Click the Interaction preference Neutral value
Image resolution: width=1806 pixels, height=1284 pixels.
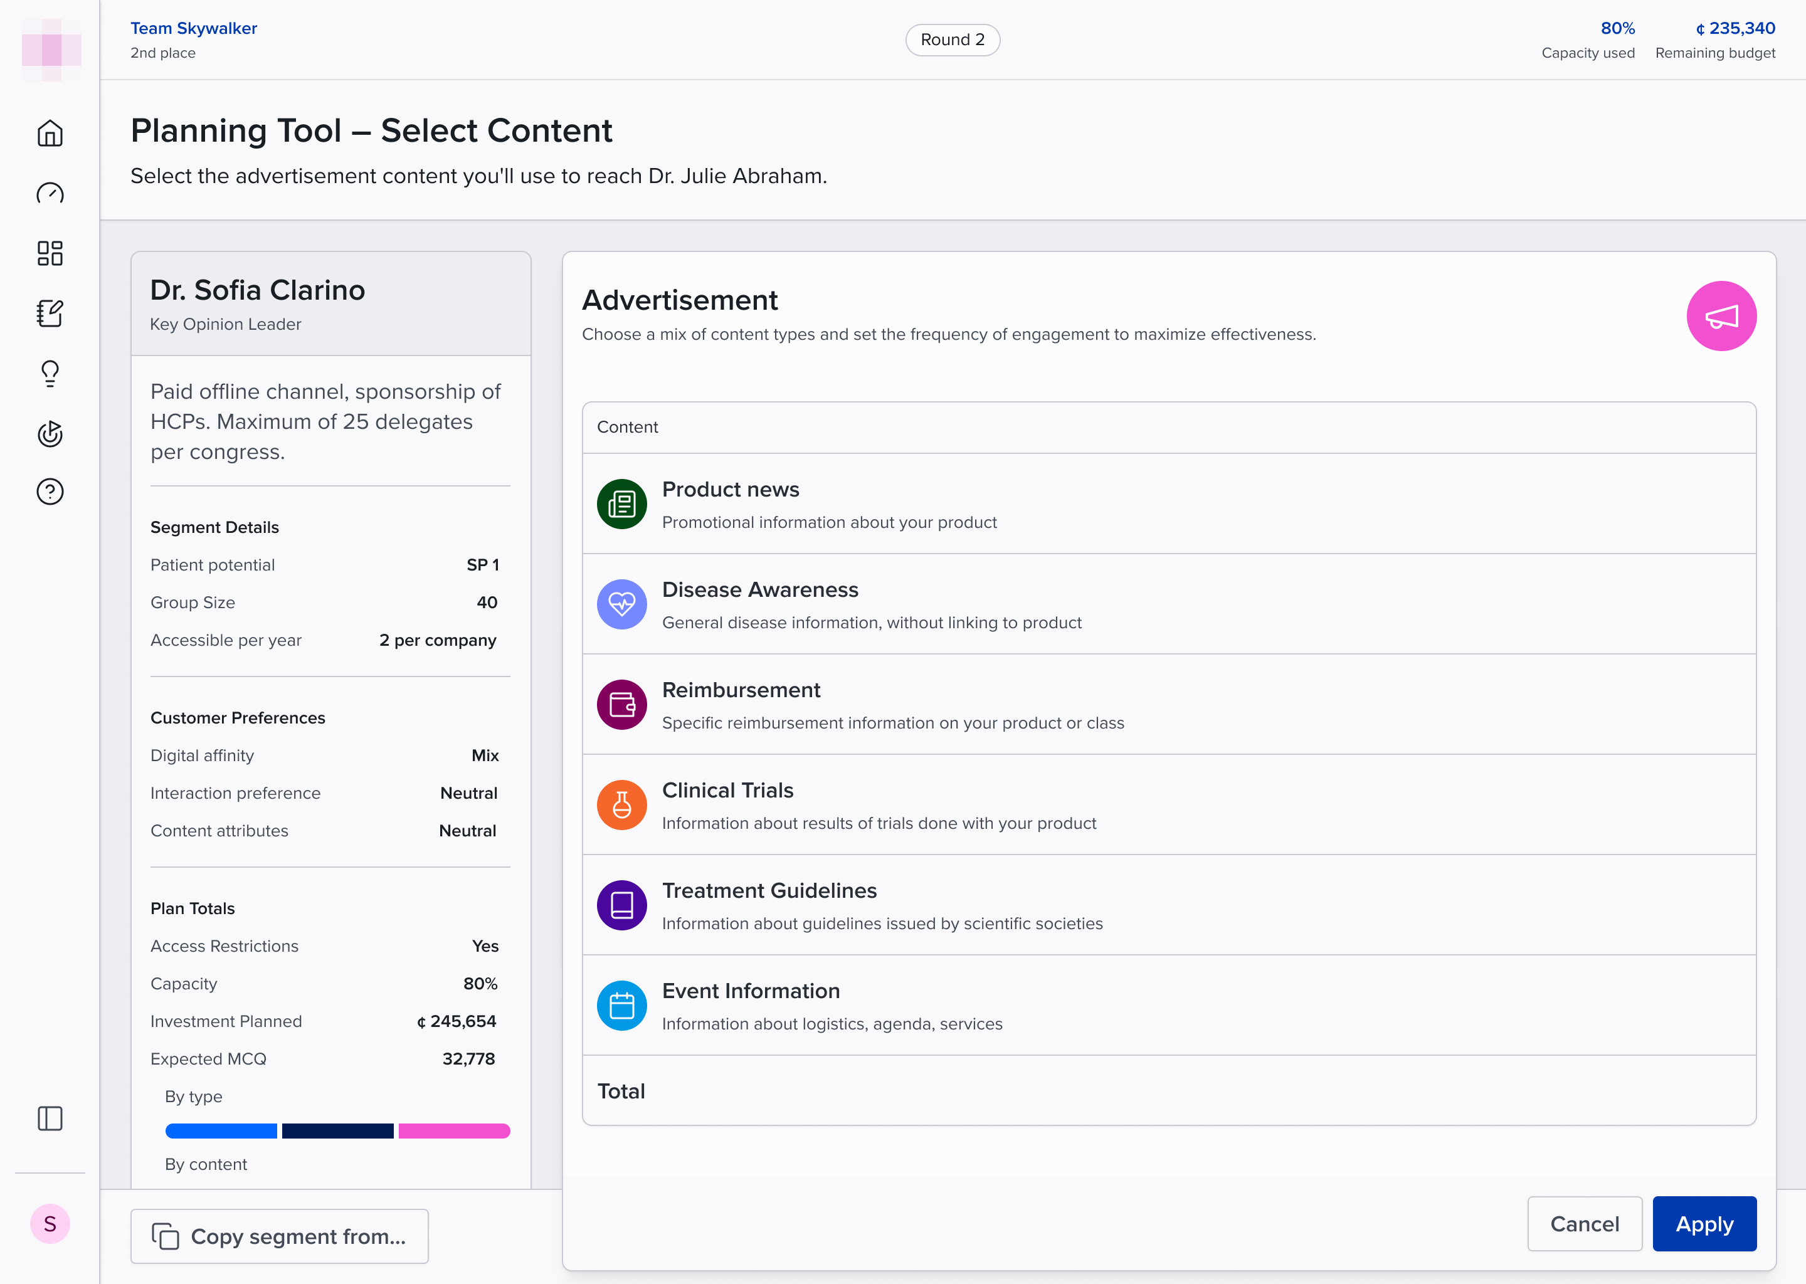(469, 793)
